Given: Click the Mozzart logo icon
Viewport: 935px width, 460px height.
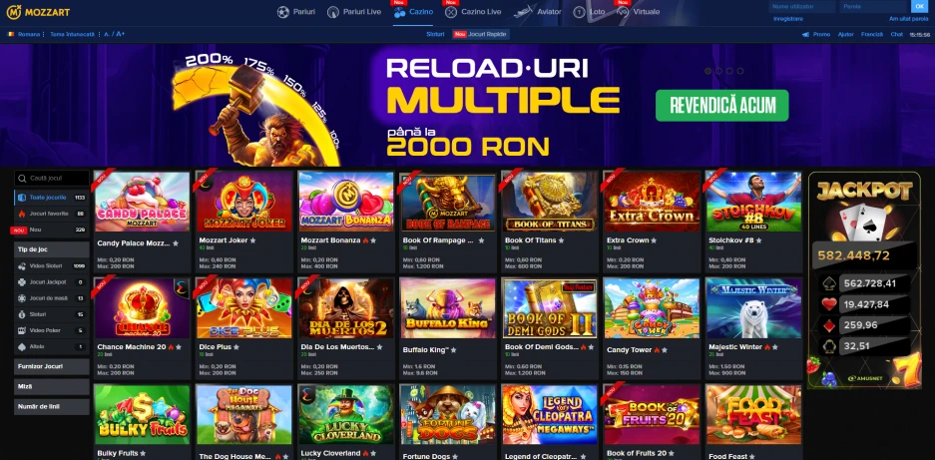Looking at the screenshot, I should click(14, 12).
